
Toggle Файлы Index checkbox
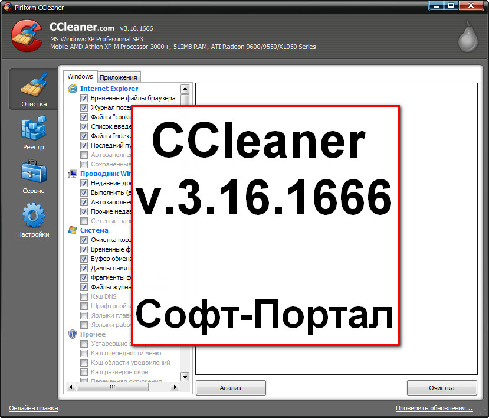pos(84,136)
